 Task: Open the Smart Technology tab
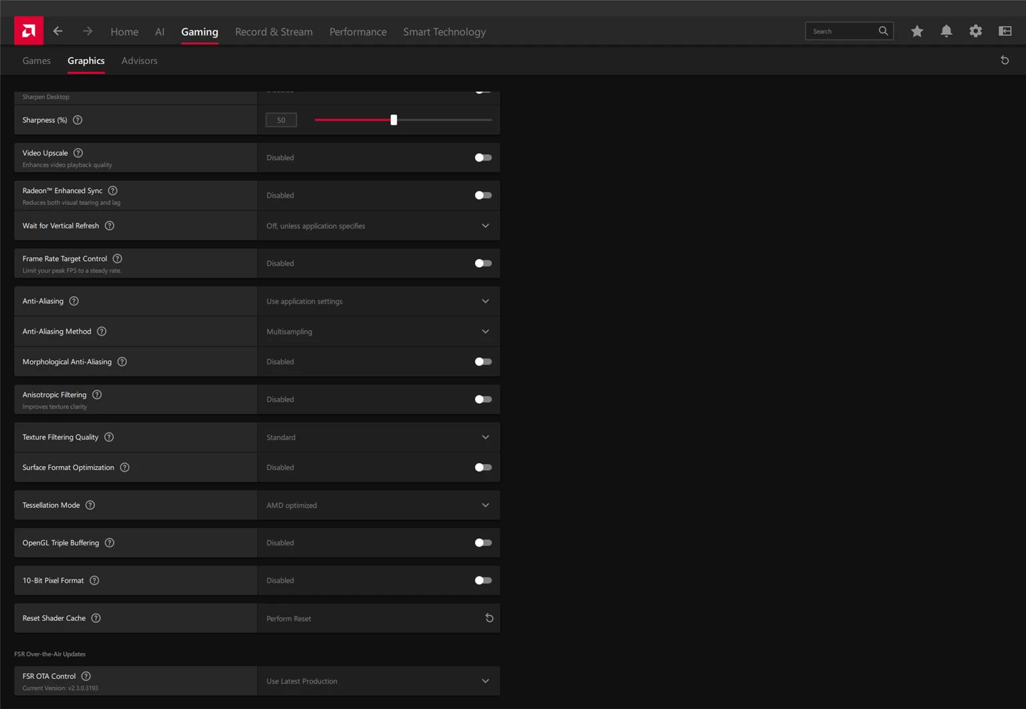point(444,32)
